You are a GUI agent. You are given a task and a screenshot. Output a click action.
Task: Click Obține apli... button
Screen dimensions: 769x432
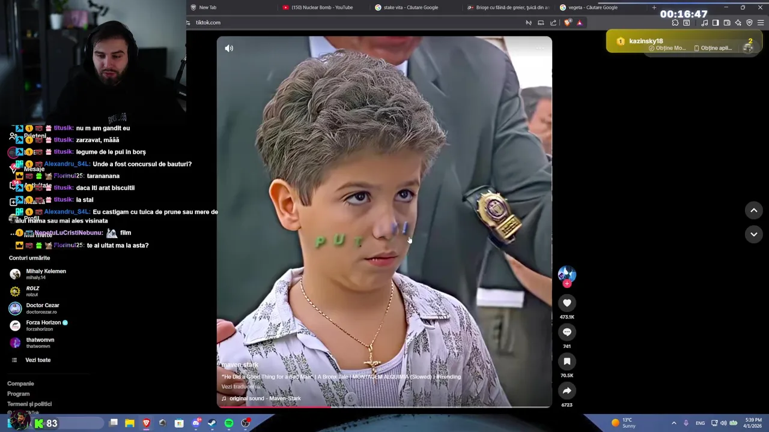713,48
